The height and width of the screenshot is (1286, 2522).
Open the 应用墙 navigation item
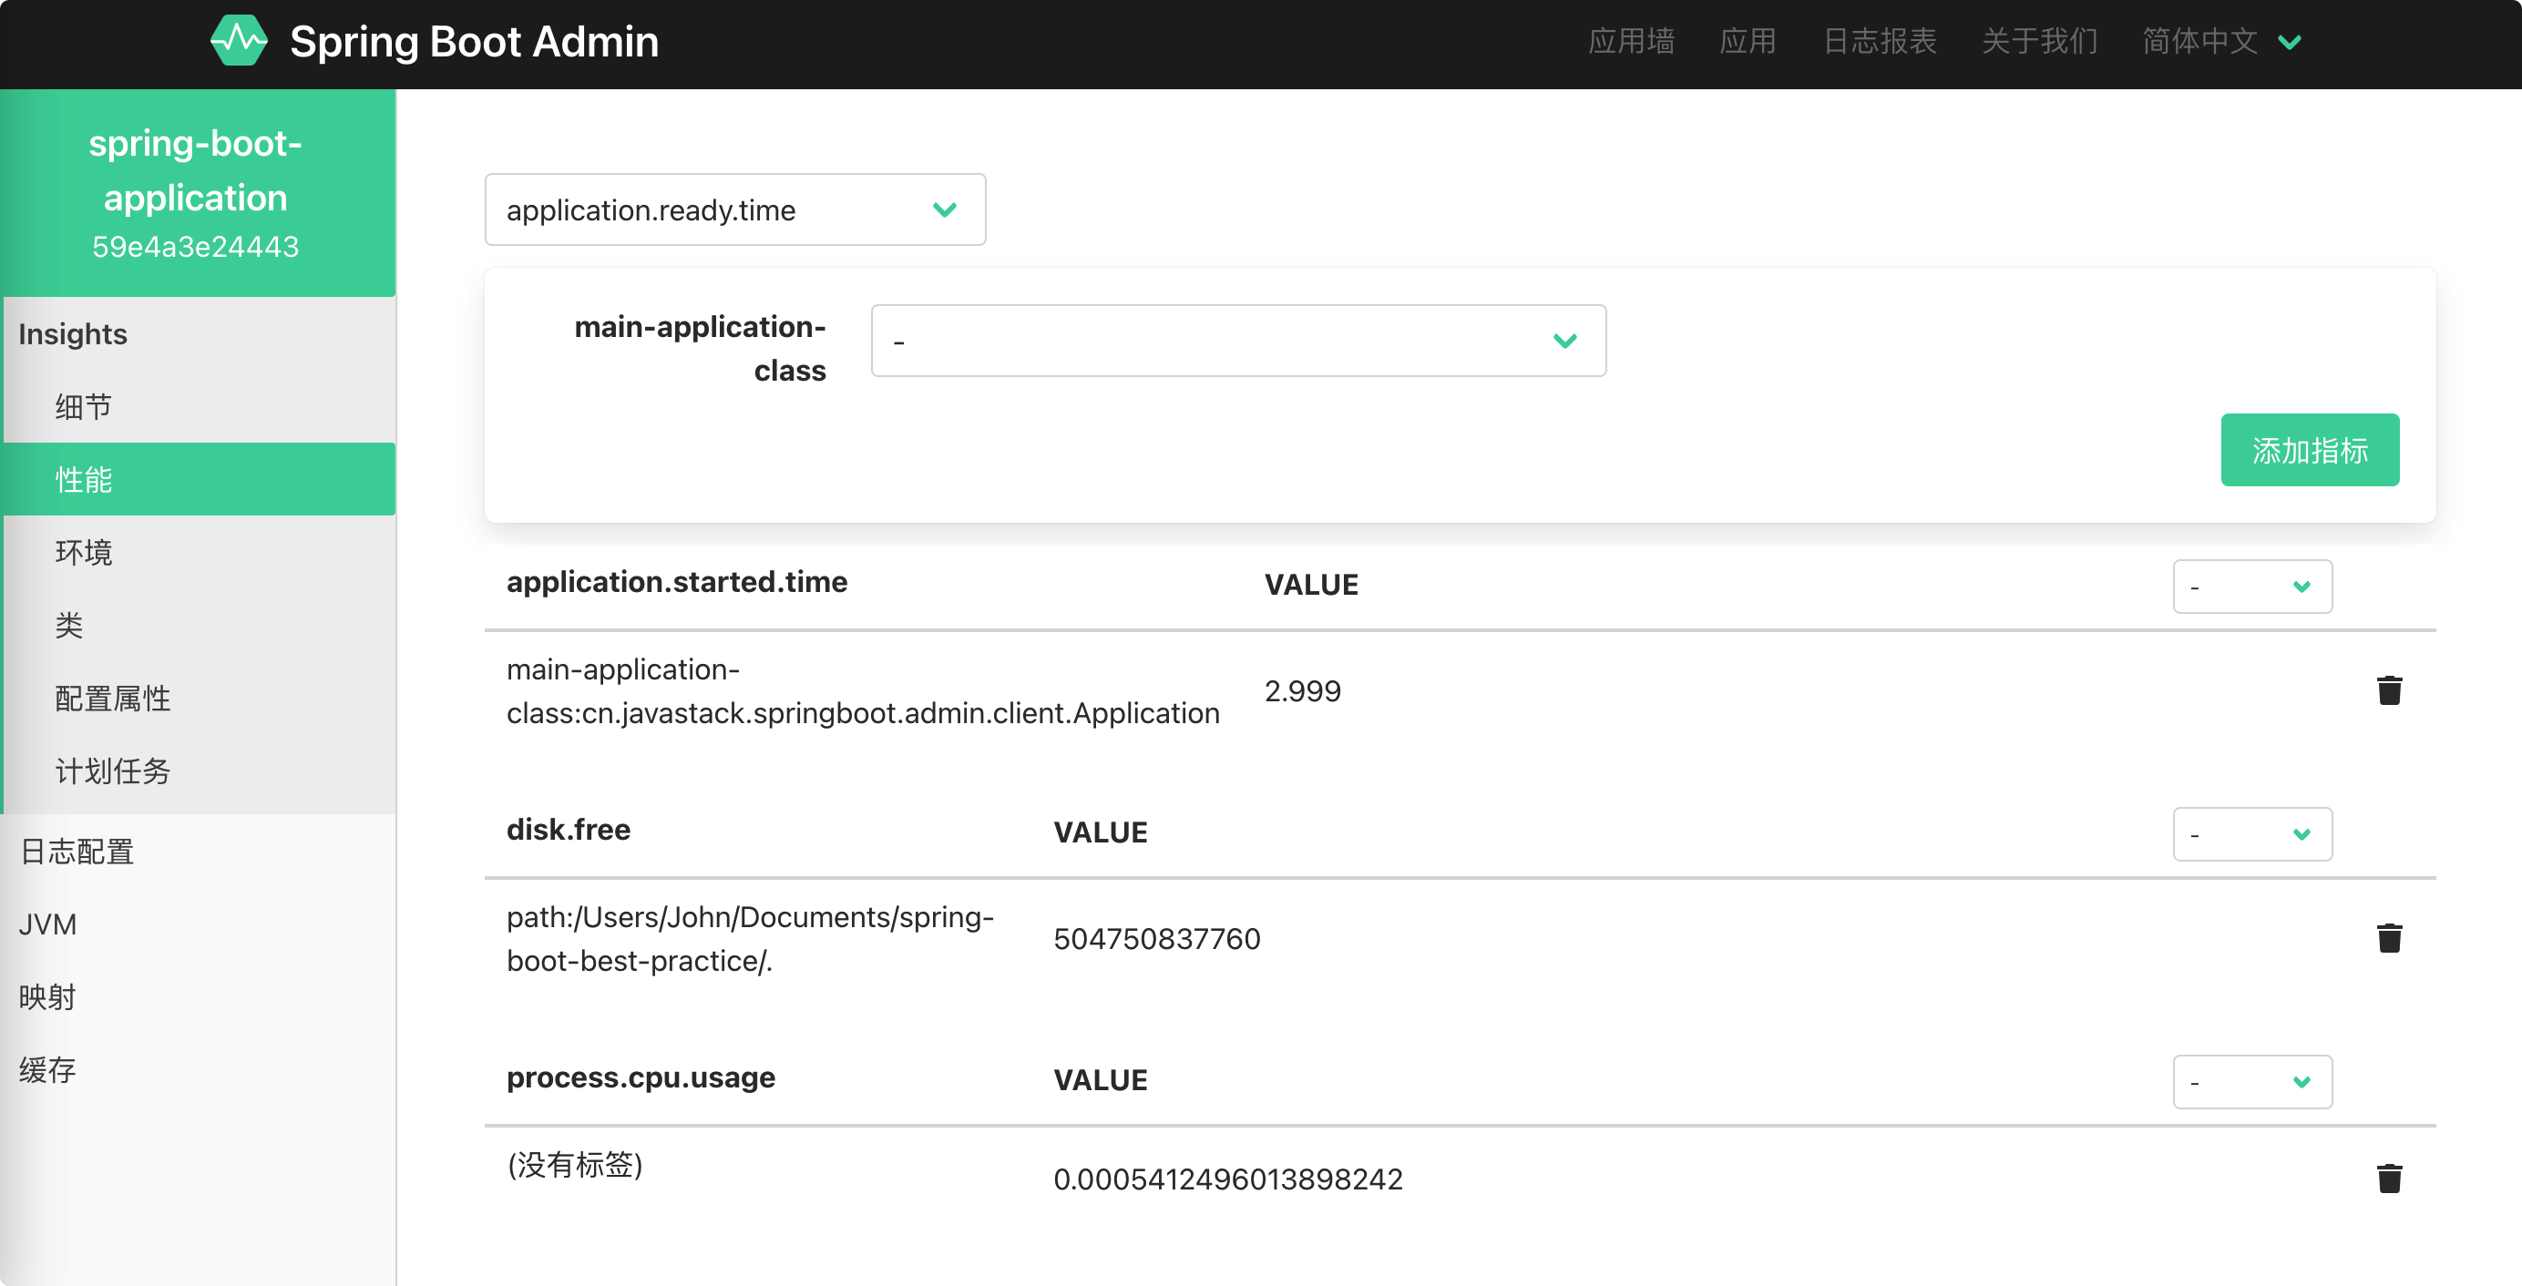[1631, 41]
